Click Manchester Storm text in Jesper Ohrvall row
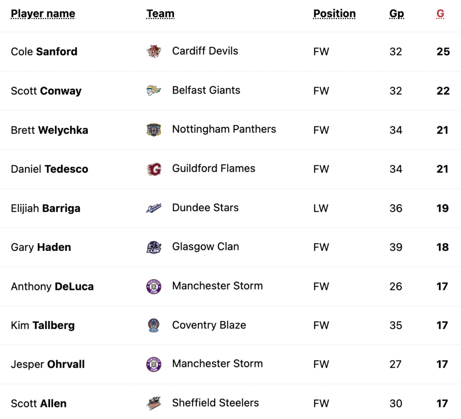The height and width of the screenshot is (419, 461). 217,364
